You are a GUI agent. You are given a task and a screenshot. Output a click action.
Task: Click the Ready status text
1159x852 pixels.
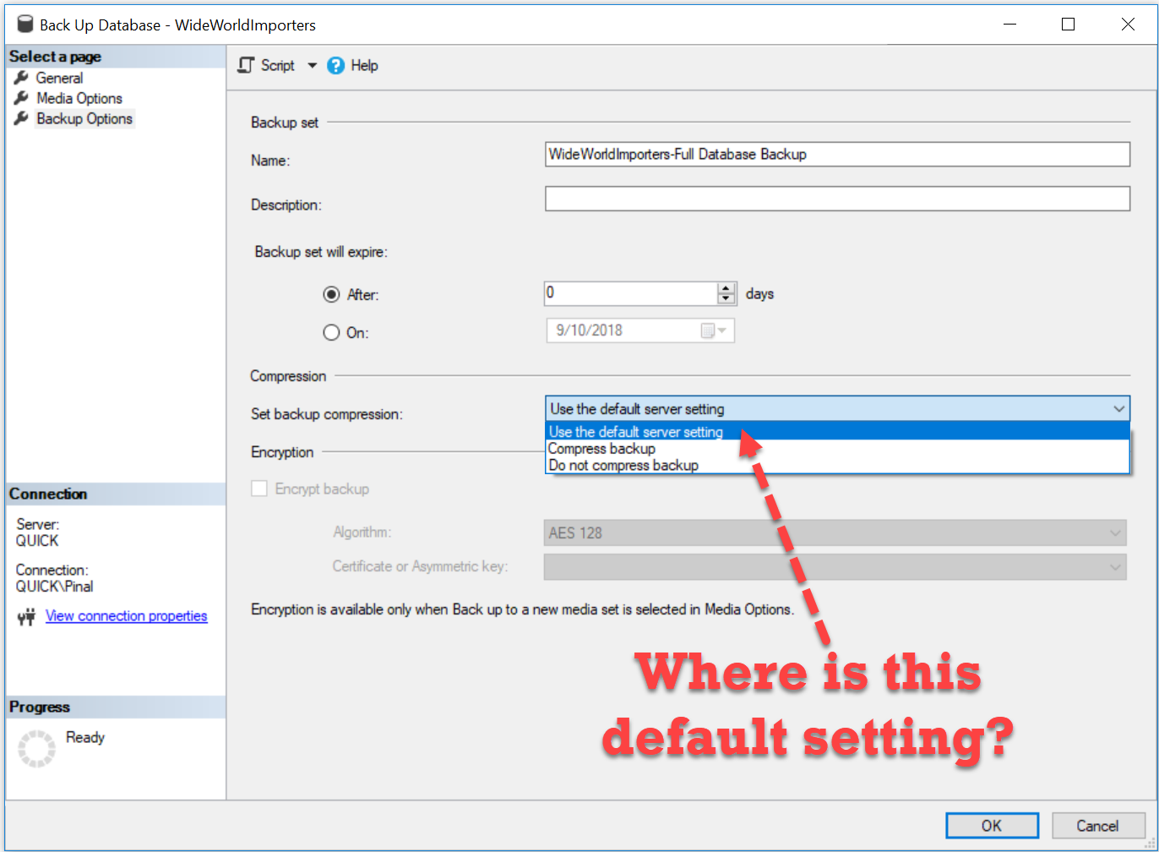85,737
